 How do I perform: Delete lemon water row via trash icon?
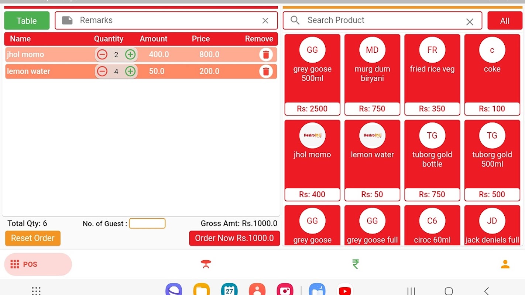pyautogui.click(x=266, y=71)
